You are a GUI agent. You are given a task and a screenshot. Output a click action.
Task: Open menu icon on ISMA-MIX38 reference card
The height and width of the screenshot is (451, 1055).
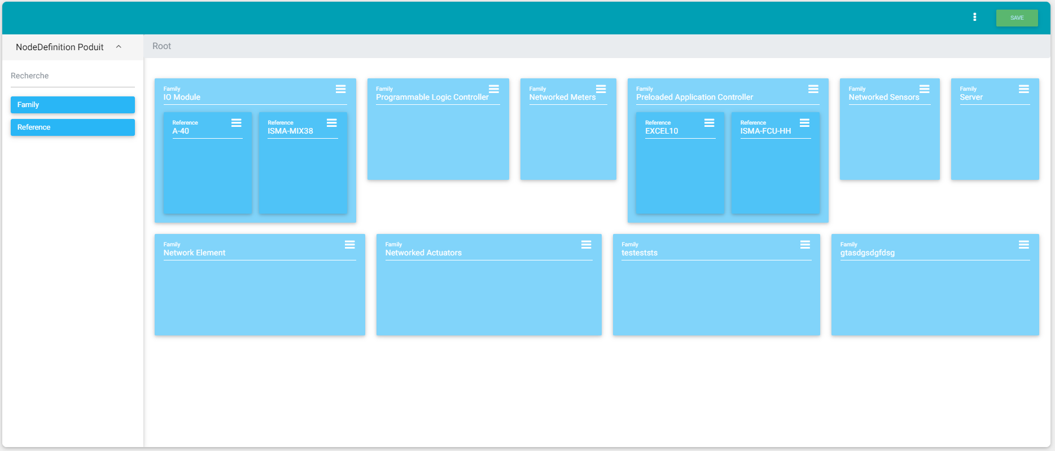coord(331,123)
